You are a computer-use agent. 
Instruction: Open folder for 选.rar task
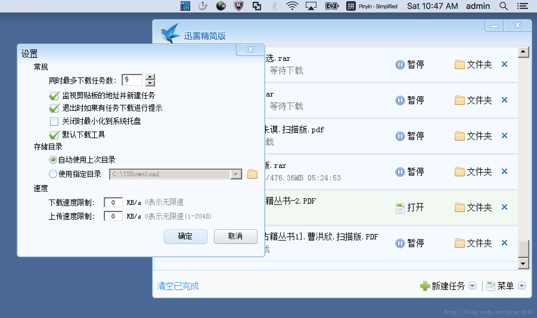tap(473, 64)
